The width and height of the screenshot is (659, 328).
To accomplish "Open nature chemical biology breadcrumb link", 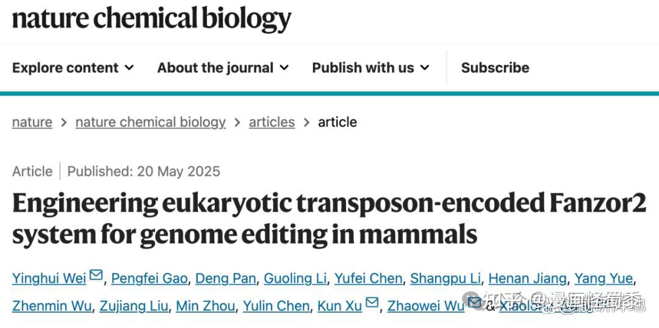I will click(x=151, y=122).
